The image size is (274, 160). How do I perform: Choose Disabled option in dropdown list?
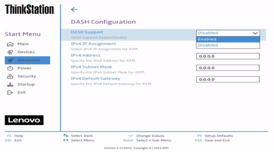[228, 45]
